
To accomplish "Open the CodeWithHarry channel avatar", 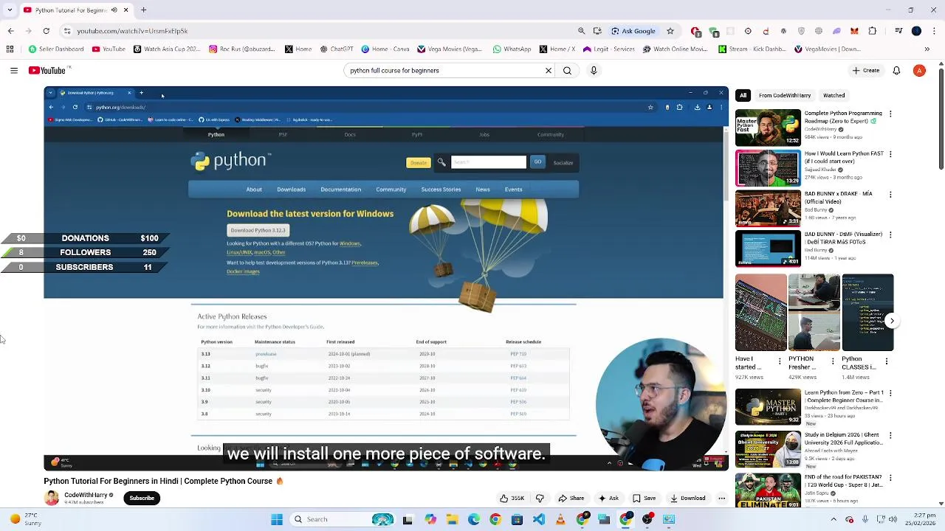I will click(x=52, y=498).
